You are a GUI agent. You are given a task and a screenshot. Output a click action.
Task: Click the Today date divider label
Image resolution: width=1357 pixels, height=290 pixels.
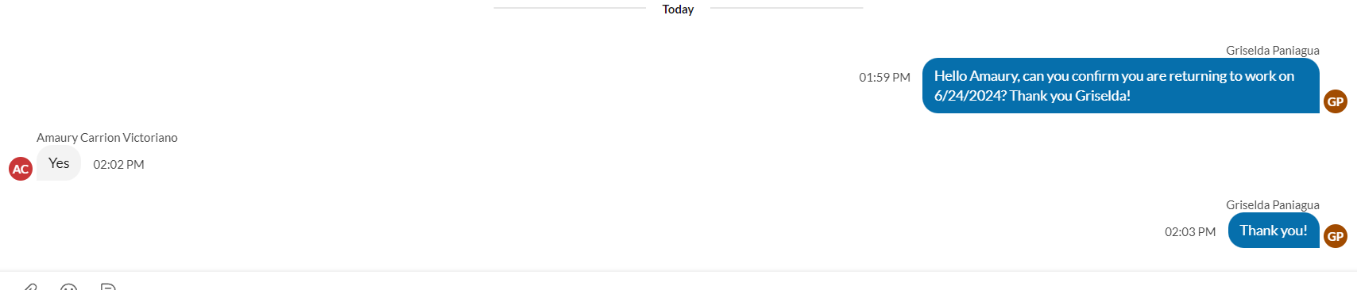pyautogui.click(x=678, y=10)
